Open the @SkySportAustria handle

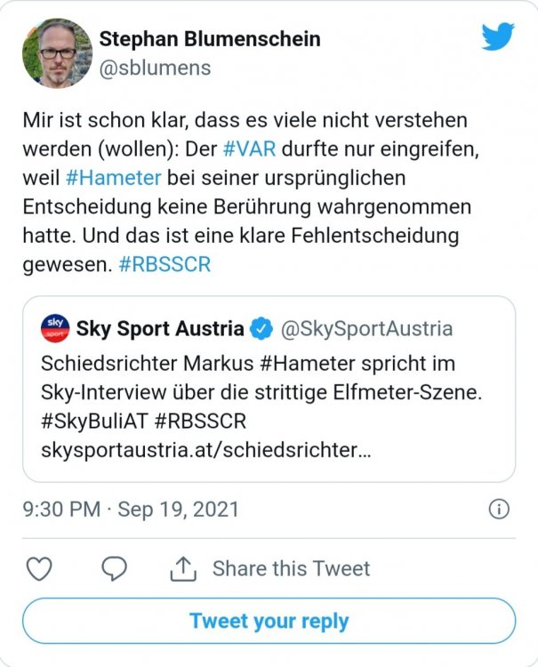[x=366, y=329]
